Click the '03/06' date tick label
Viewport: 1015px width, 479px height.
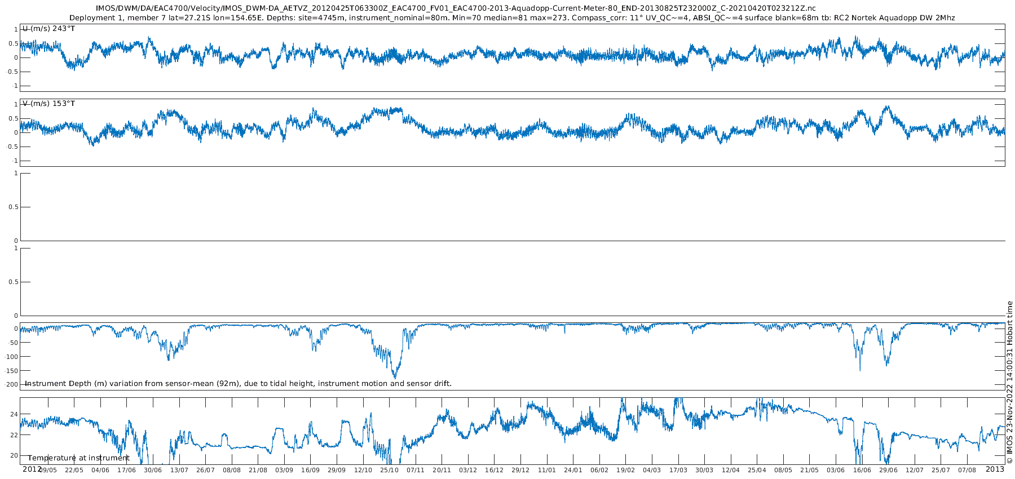tap(836, 470)
